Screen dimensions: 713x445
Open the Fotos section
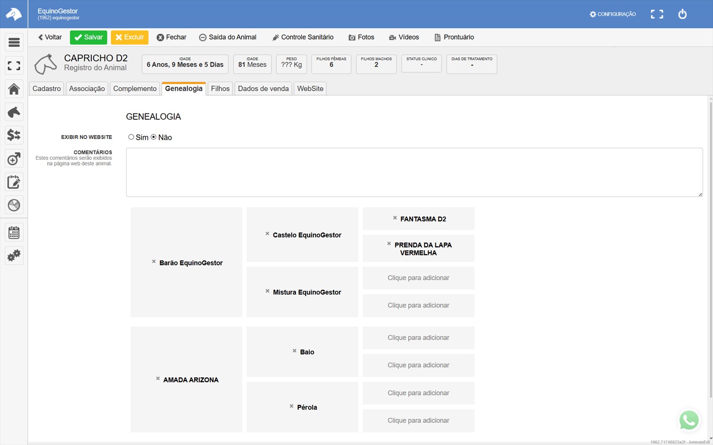(361, 37)
